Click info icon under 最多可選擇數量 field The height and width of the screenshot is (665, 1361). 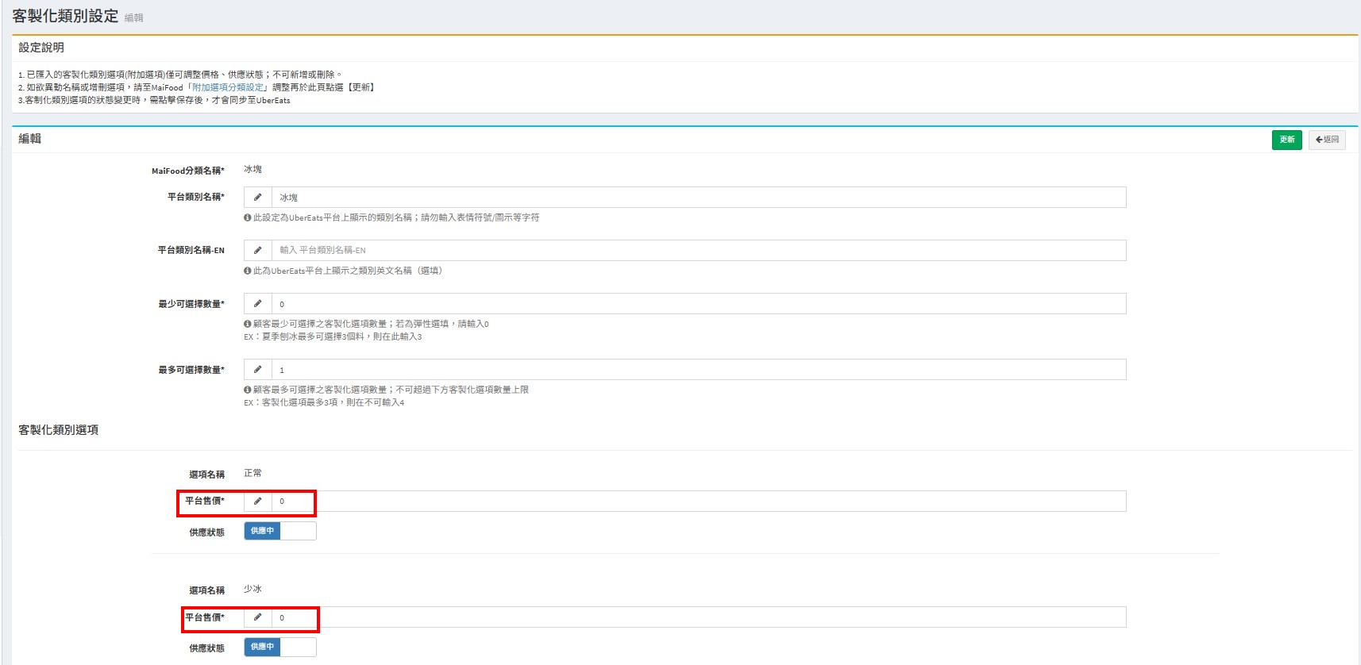(x=248, y=390)
